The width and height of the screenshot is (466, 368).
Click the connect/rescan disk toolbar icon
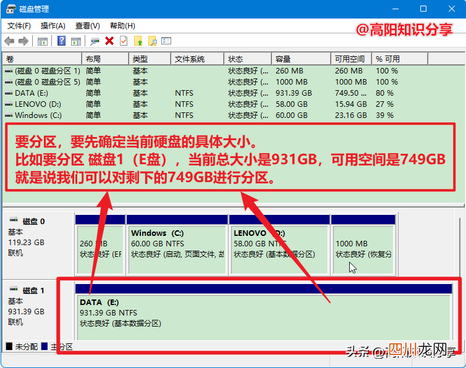tap(95, 41)
